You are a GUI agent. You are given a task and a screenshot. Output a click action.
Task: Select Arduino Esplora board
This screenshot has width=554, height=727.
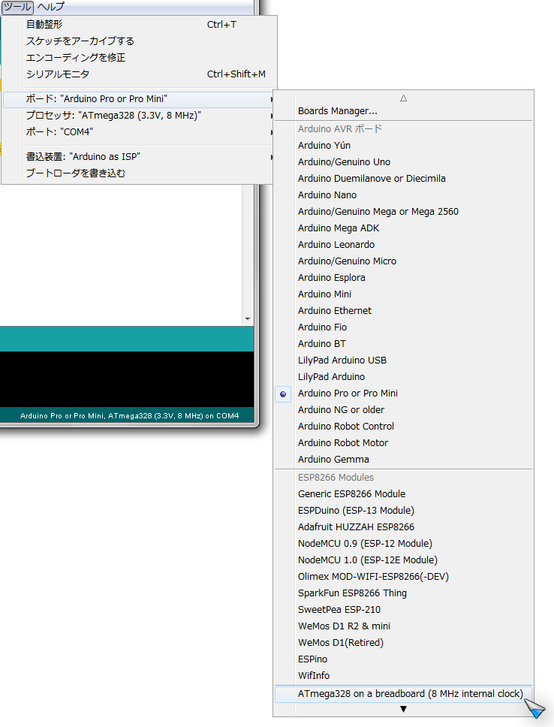[403, 278]
